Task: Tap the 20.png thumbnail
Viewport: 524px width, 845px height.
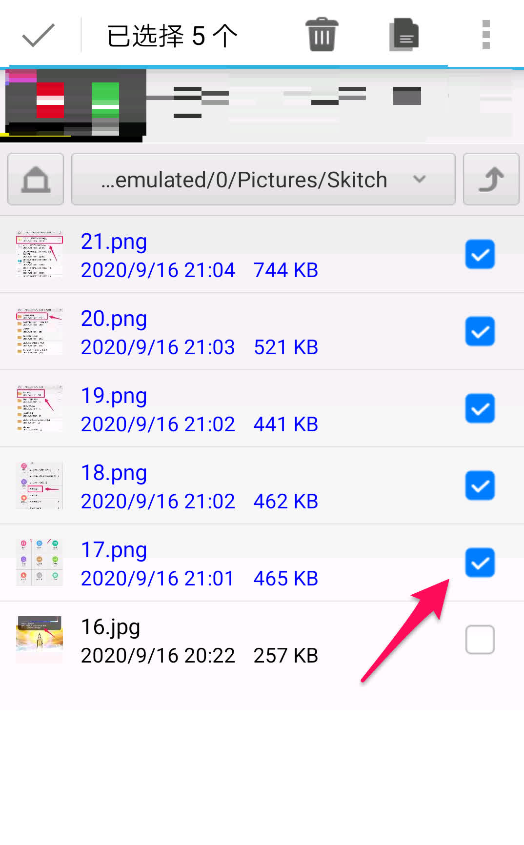Action: pyautogui.click(x=40, y=331)
